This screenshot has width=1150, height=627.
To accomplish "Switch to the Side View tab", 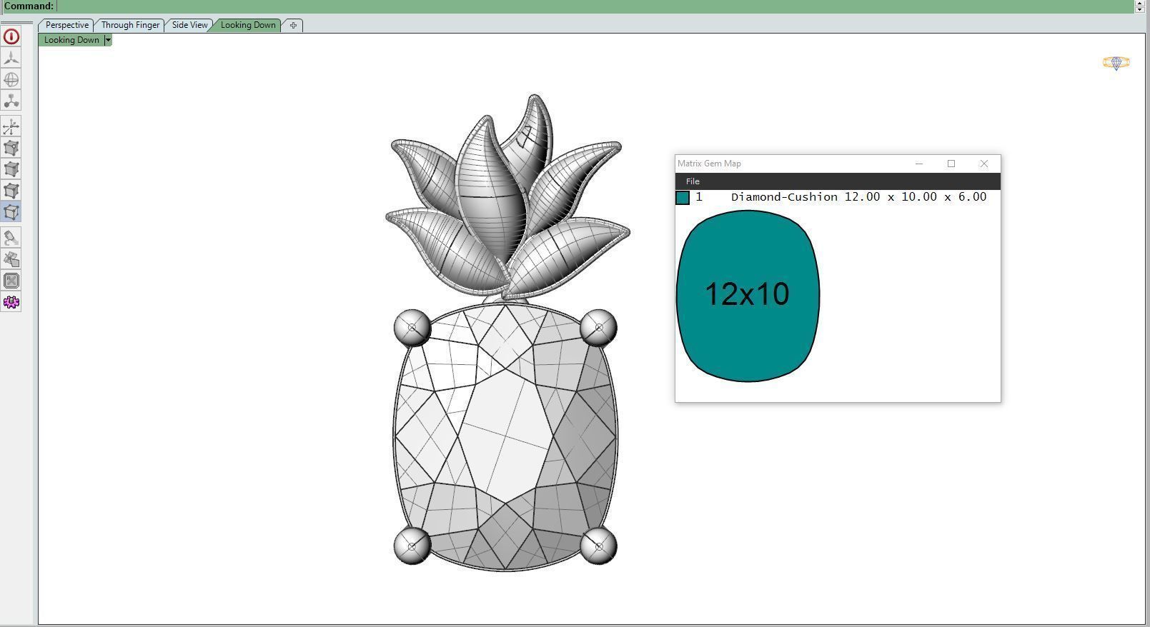I will point(189,25).
